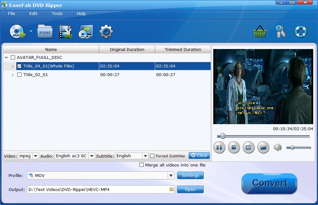Collapse the AVATAR_FUULL_DISC tree node
This screenshot has width=318, height=205.
6,58
